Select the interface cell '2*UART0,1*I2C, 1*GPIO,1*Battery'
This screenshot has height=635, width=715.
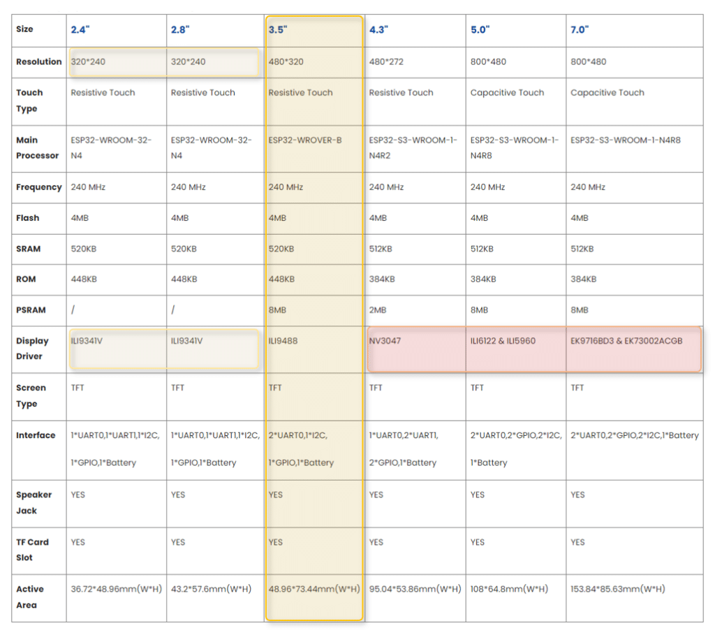click(x=301, y=449)
